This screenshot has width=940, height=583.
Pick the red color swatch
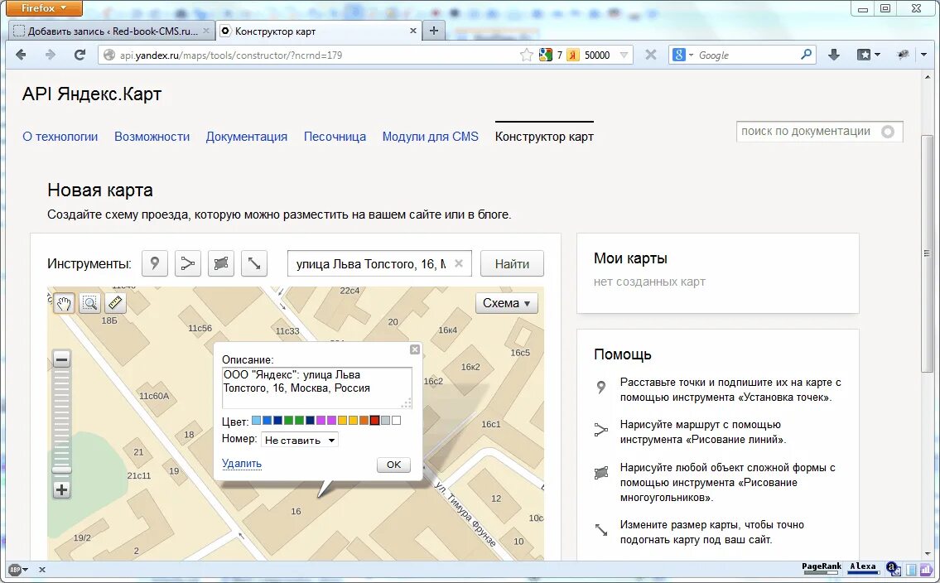pos(374,421)
